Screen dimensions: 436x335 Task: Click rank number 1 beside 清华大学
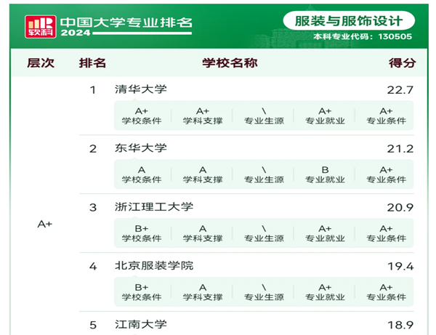pos(93,90)
